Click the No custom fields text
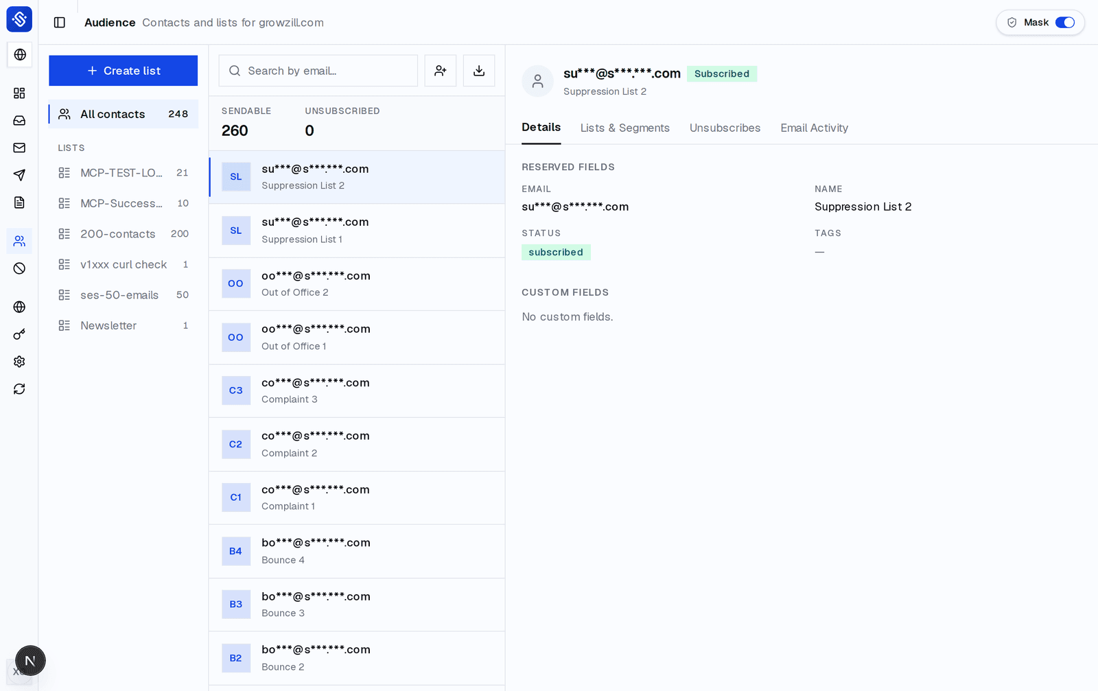Viewport: 1098px width, 691px height. pyautogui.click(x=568, y=317)
